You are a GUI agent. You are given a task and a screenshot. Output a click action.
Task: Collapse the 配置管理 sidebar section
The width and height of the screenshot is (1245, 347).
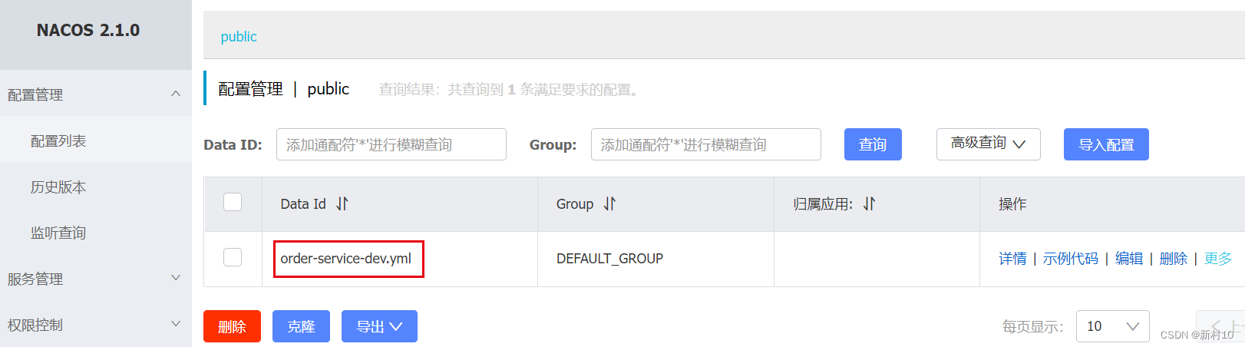tap(175, 94)
